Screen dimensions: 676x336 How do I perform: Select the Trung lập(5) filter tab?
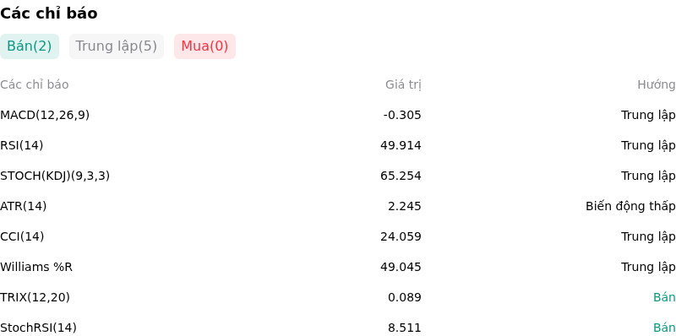point(117,46)
